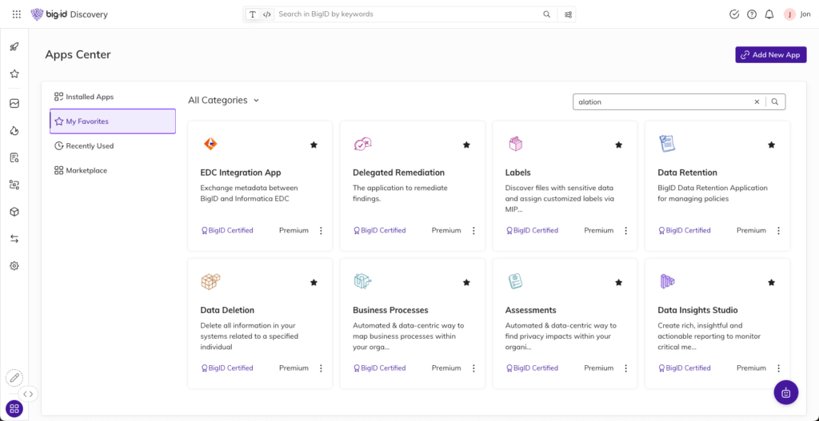Open the notifications bell icon

(x=769, y=14)
